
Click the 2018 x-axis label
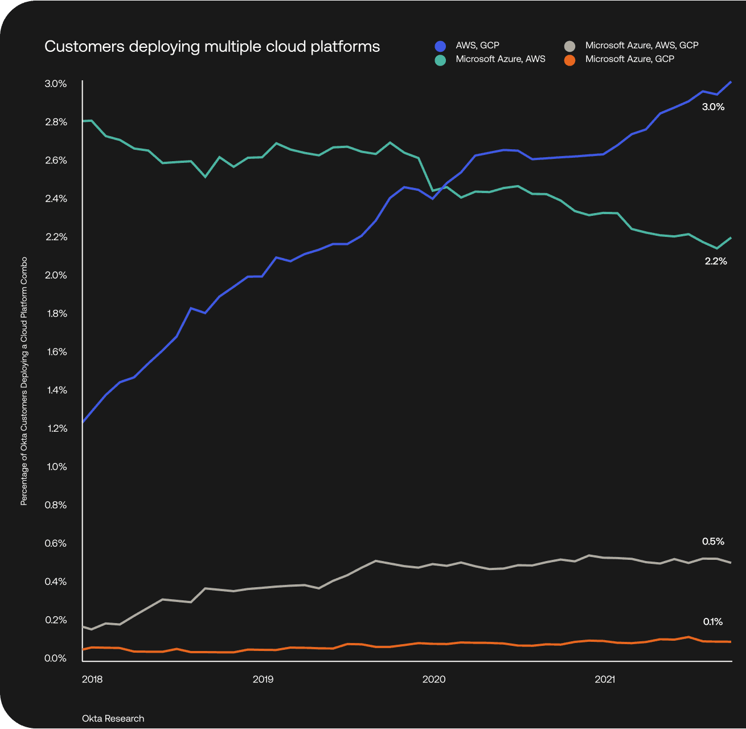pos(92,679)
